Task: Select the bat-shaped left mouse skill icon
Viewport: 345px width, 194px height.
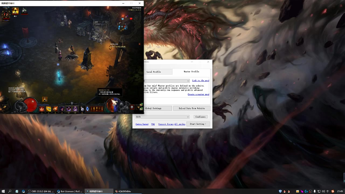Action: click(69, 109)
